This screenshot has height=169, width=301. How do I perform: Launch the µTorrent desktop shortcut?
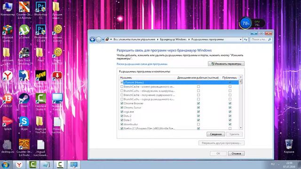pos(24,31)
